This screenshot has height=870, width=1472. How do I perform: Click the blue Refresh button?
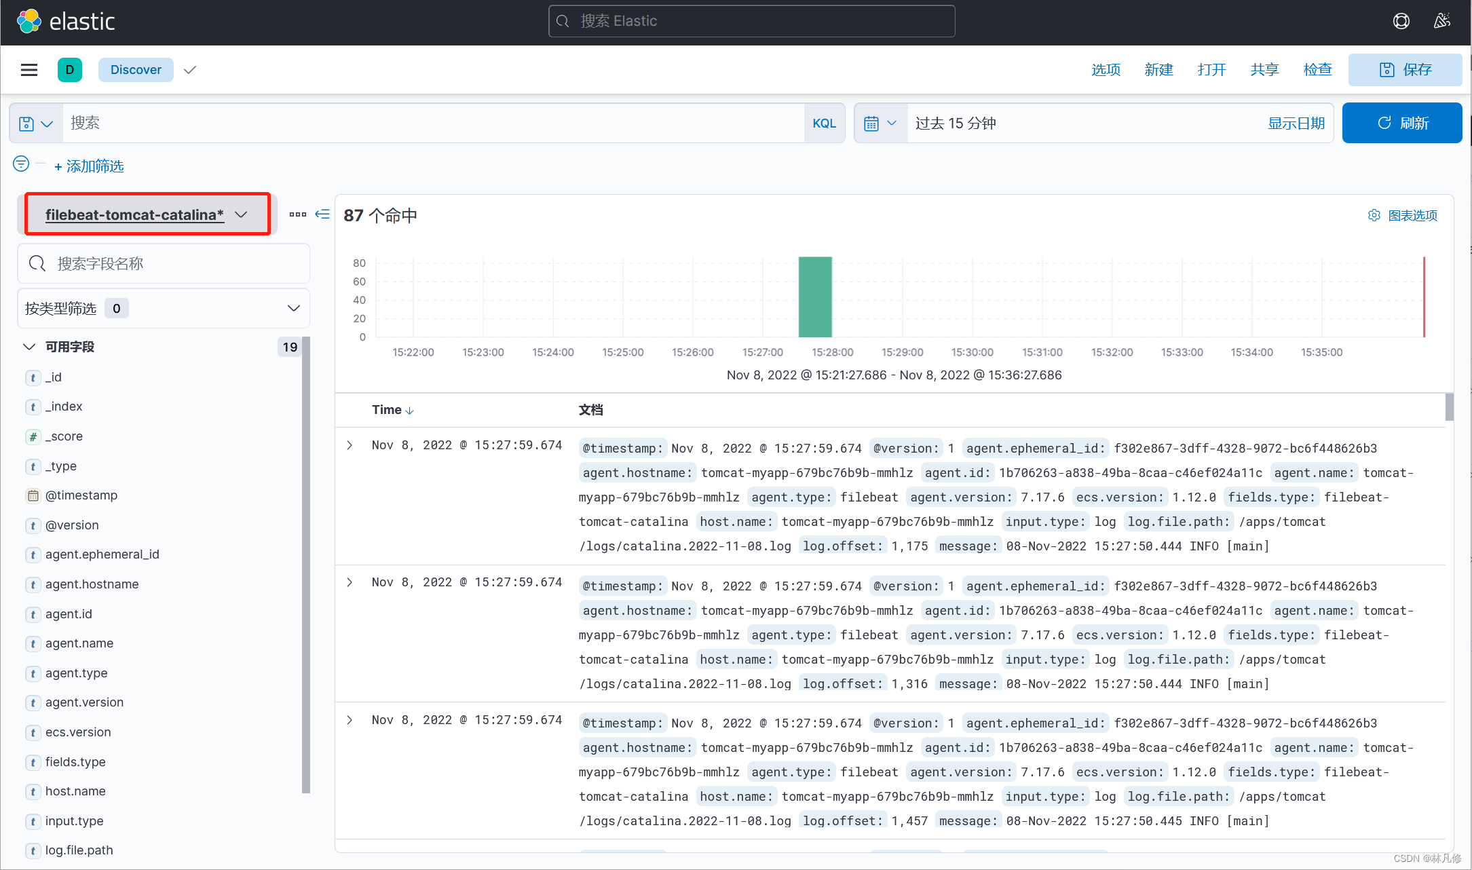tap(1402, 123)
